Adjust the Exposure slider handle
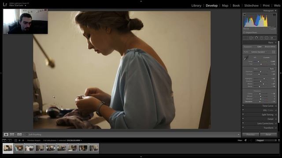The image size is (282, 158). [x=260, y=72]
